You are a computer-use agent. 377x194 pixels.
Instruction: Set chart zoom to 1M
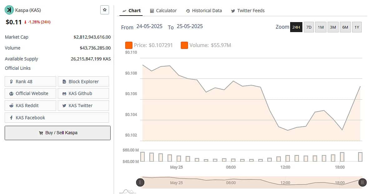point(321,27)
